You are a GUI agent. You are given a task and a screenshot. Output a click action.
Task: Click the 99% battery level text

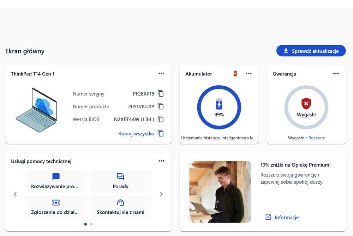219,115
